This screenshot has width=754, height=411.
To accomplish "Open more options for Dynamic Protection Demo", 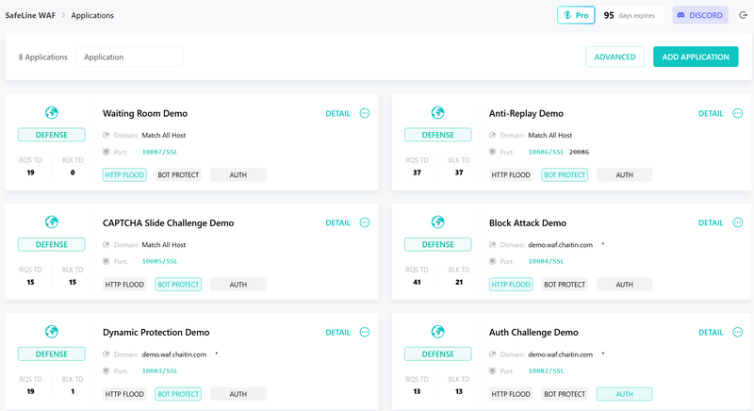I will [365, 332].
